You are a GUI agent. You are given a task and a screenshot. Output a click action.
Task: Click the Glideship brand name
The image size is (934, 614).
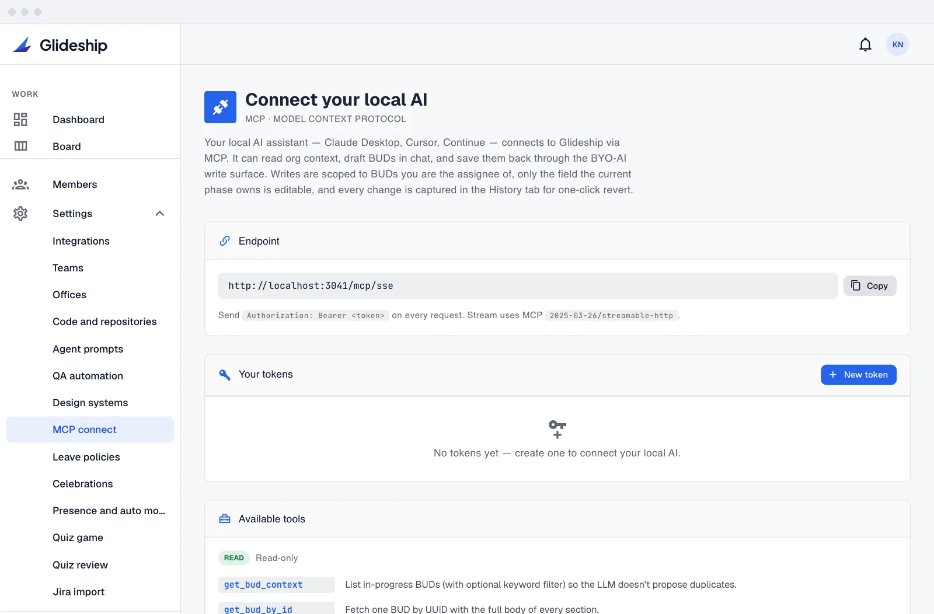74,46
